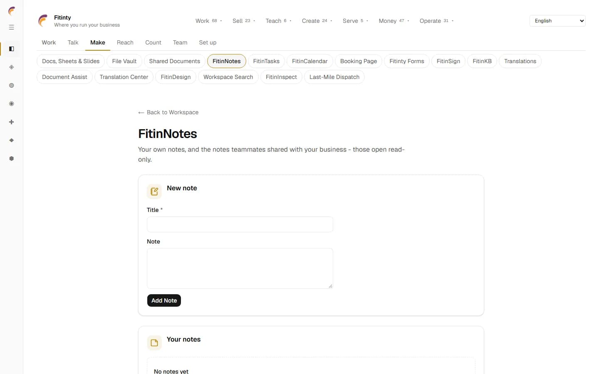Expand the Teach 6 menu
Screen dimensions: 599x374
click(x=278, y=21)
